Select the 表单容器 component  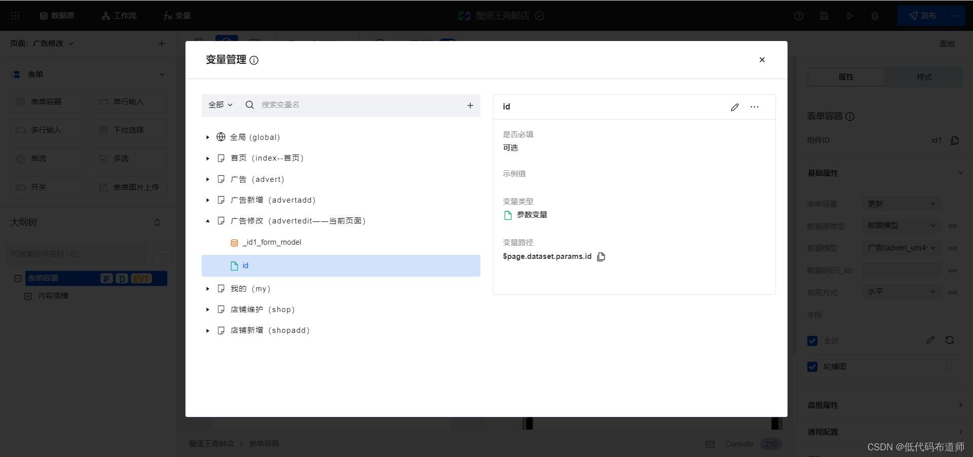(x=48, y=102)
